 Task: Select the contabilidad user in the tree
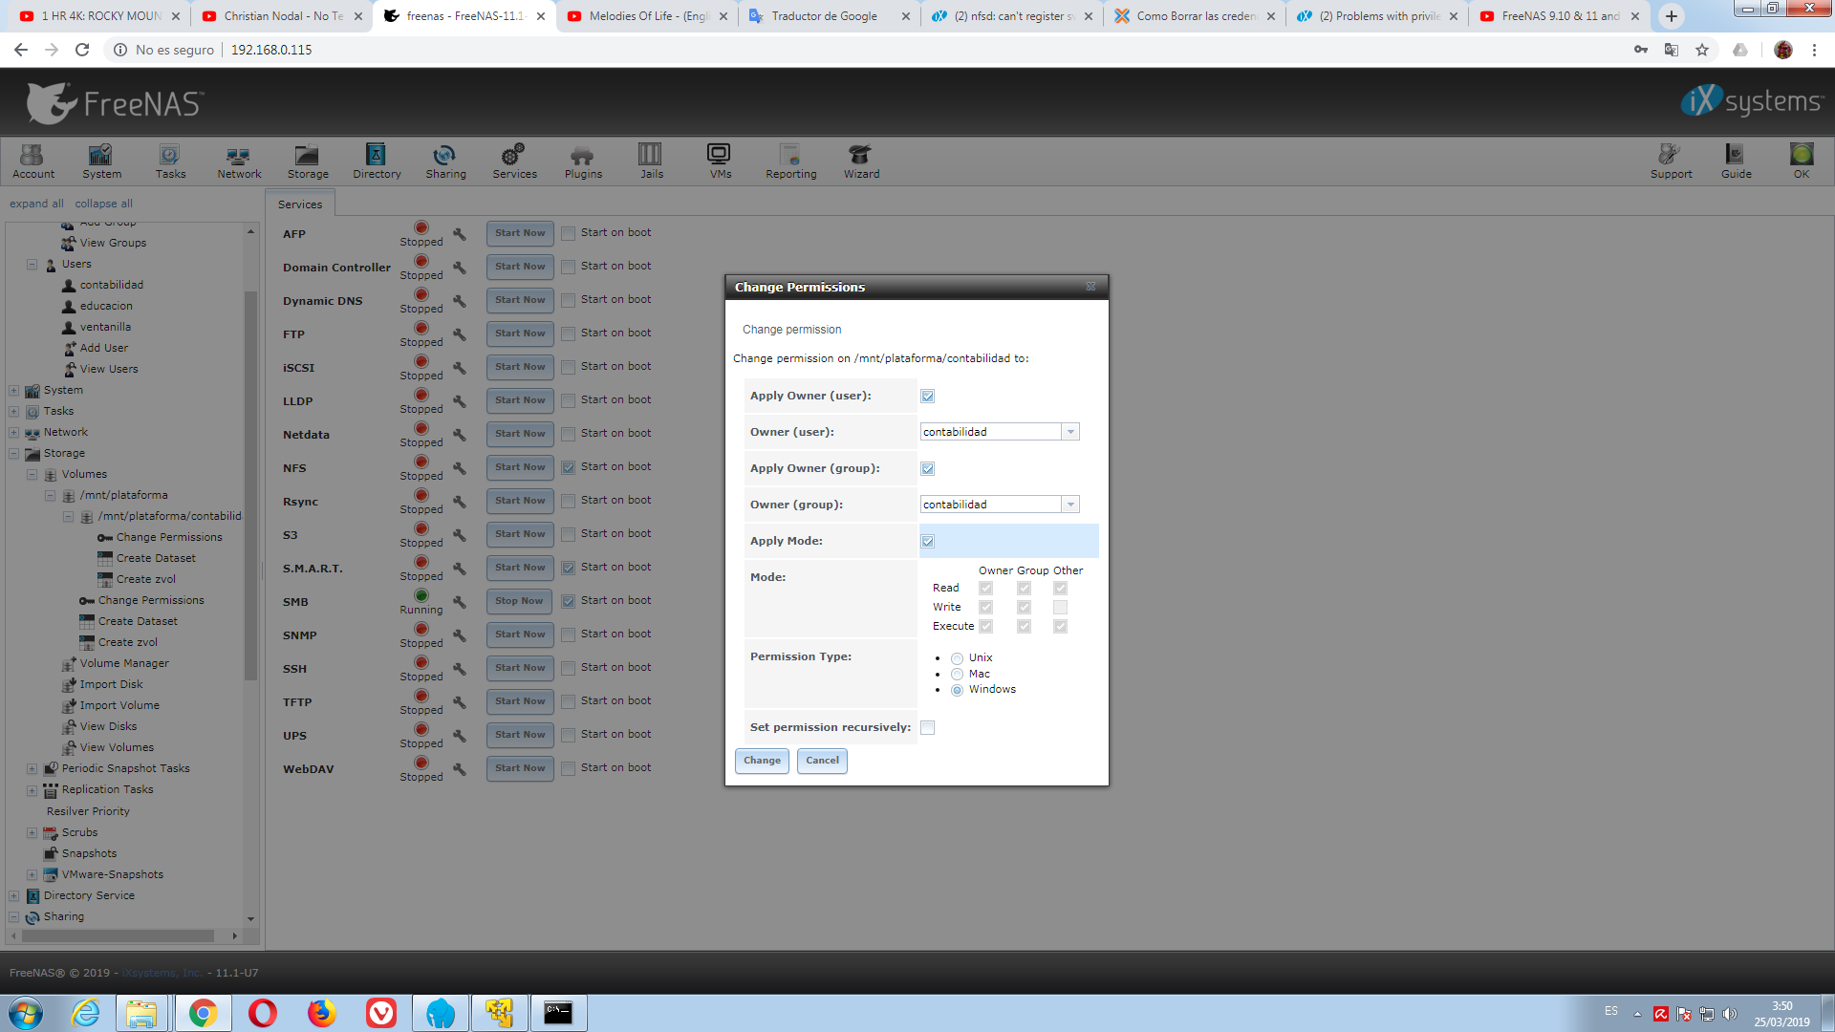point(112,285)
